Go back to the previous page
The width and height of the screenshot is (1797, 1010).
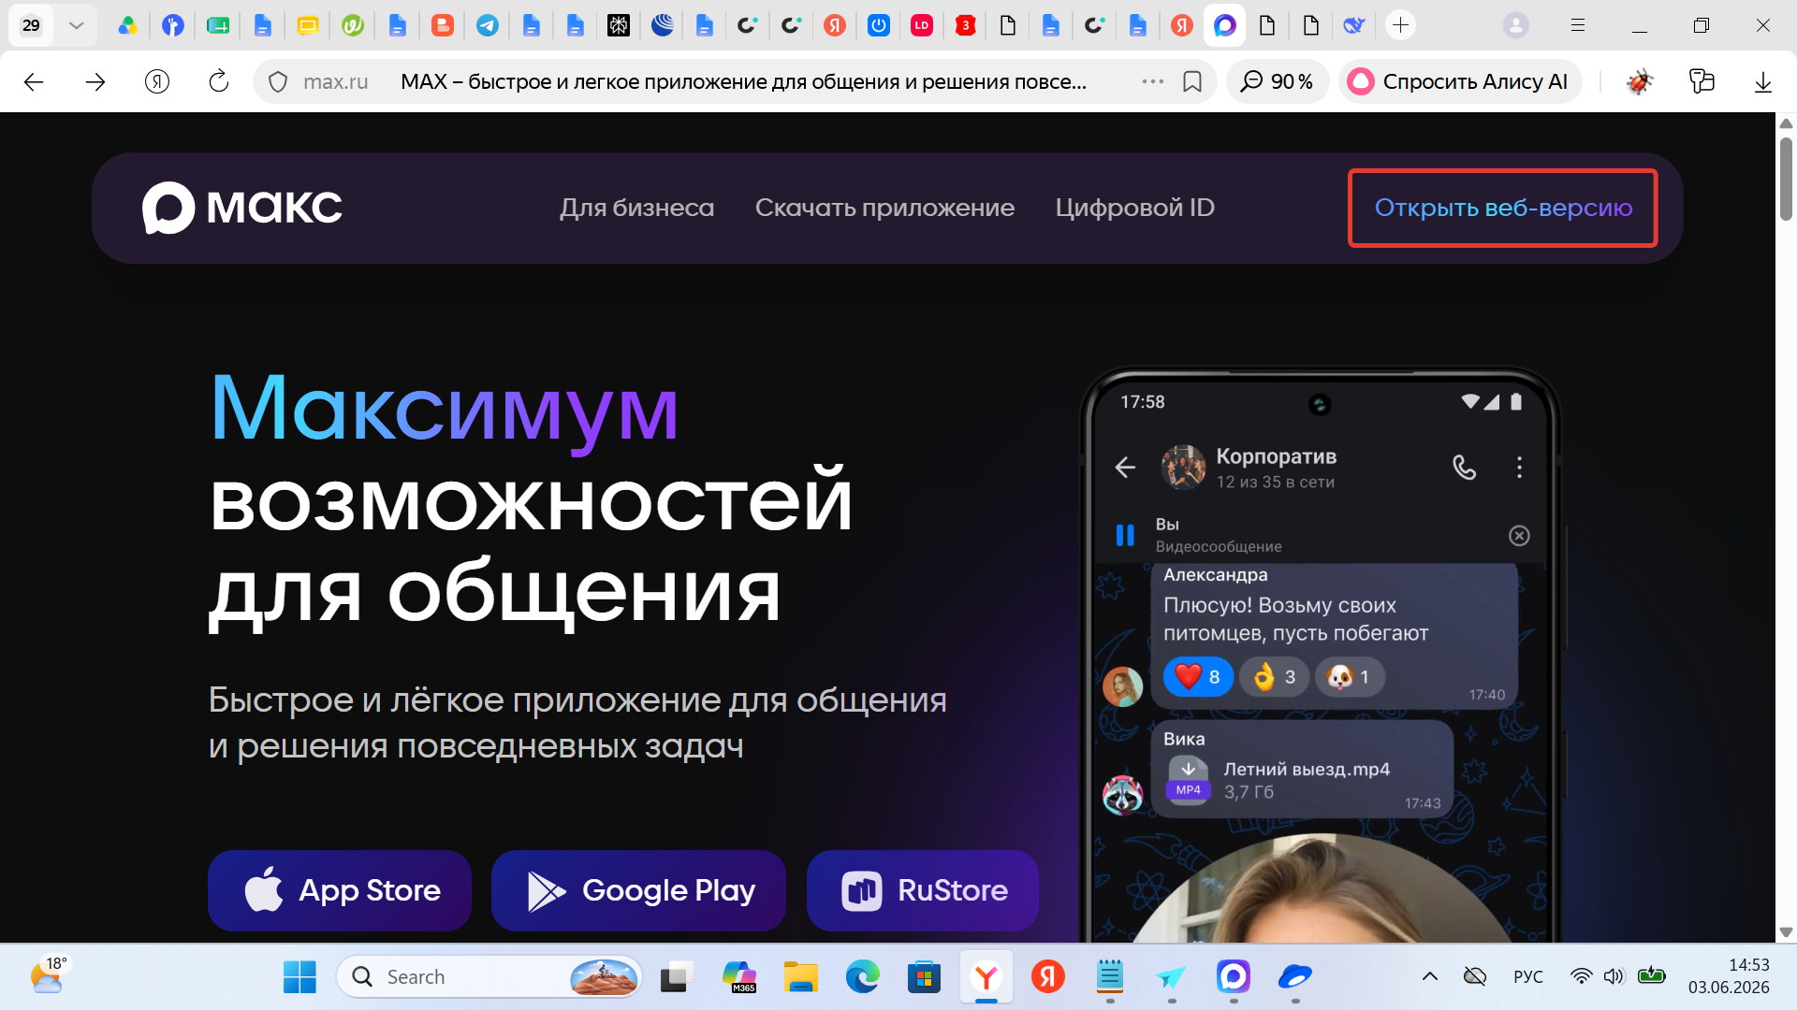coord(34,82)
